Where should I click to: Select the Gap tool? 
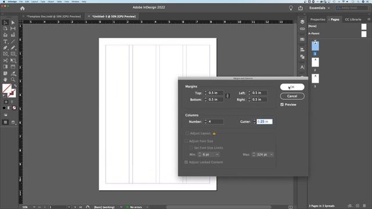pyautogui.click(x=13, y=28)
